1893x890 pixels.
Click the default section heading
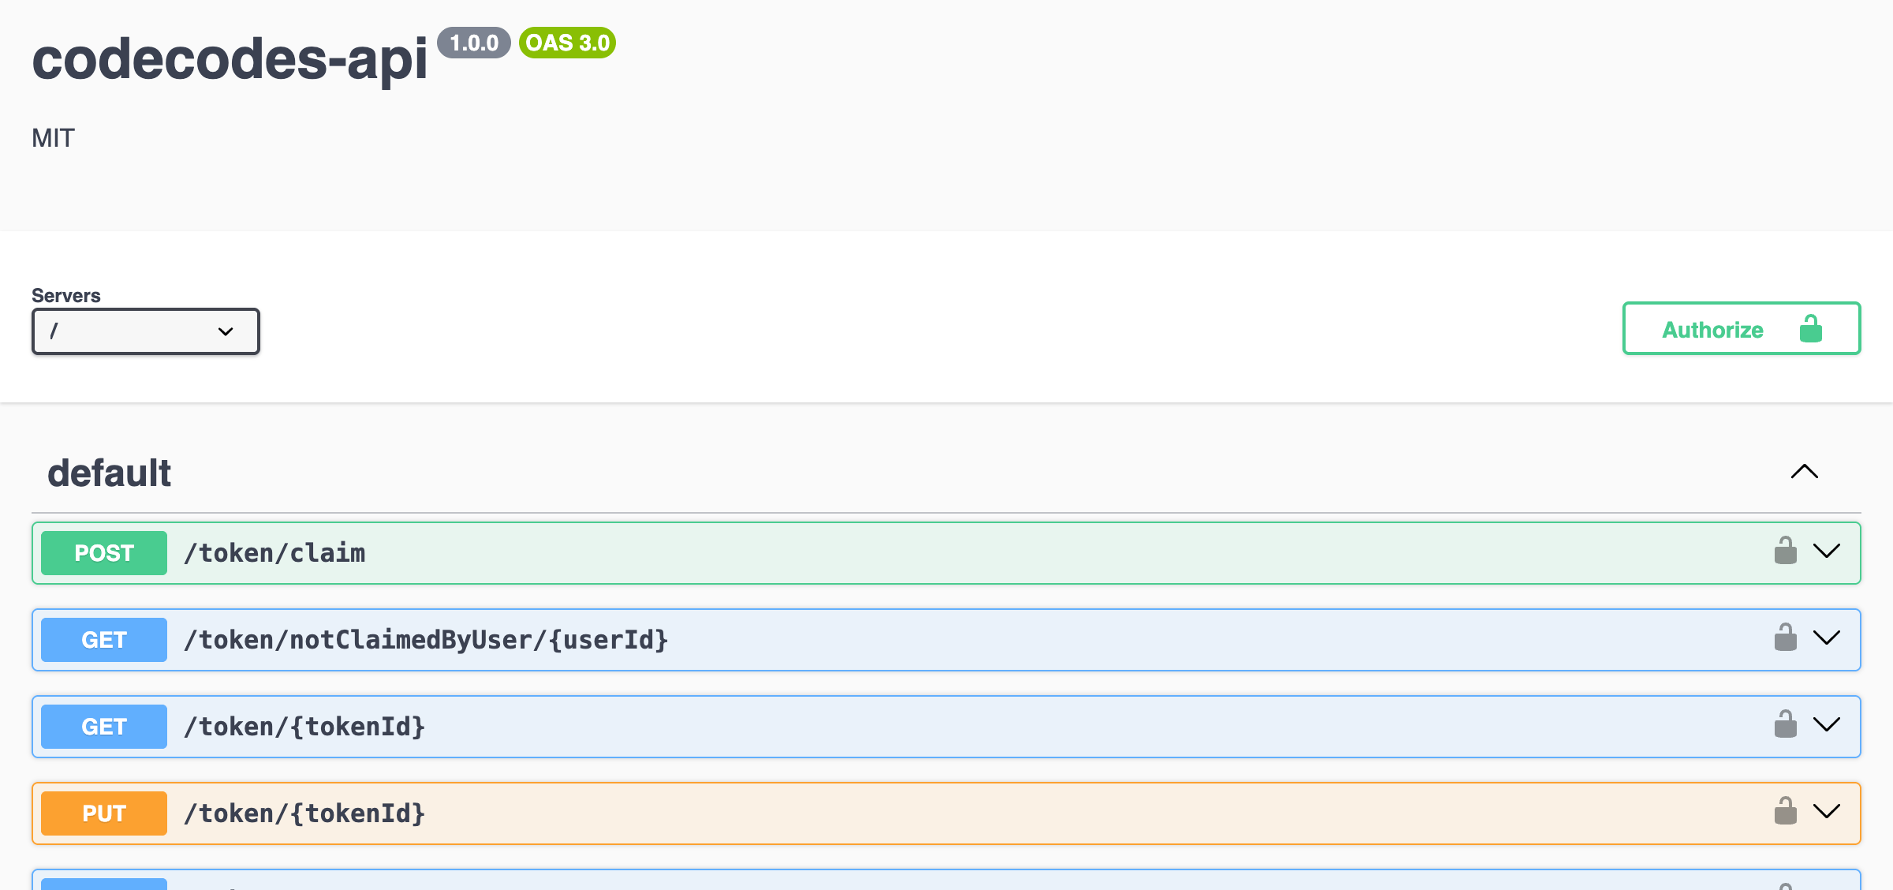click(110, 472)
